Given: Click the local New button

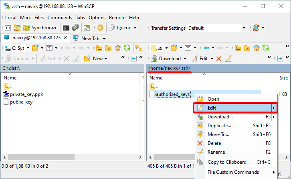Looking at the screenshot, I should coord(95,59).
